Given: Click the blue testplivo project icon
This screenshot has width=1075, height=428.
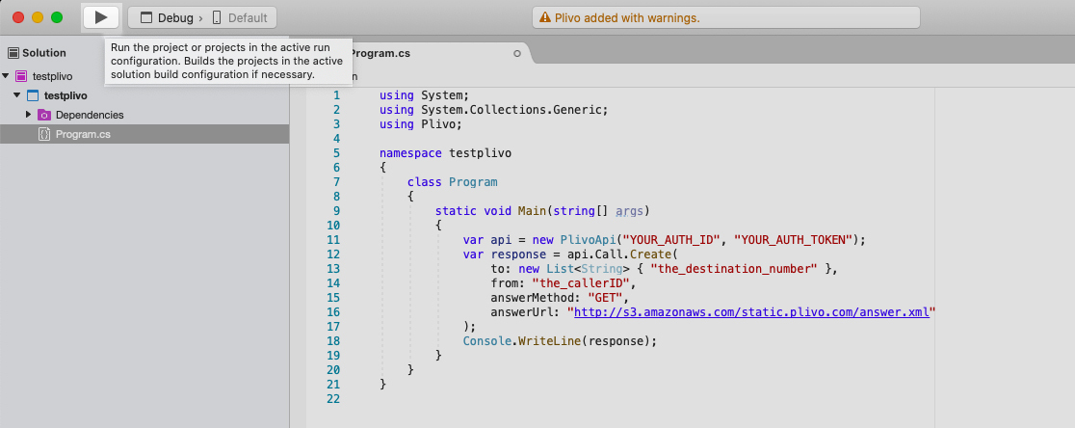Looking at the screenshot, I should (33, 95).
